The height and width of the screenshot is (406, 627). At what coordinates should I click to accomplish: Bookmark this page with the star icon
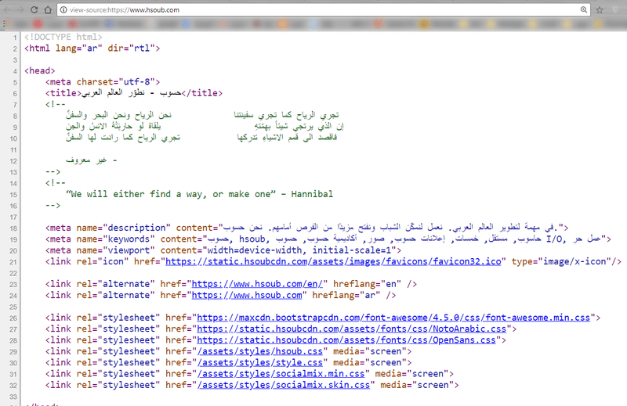[x=599, y=9]
